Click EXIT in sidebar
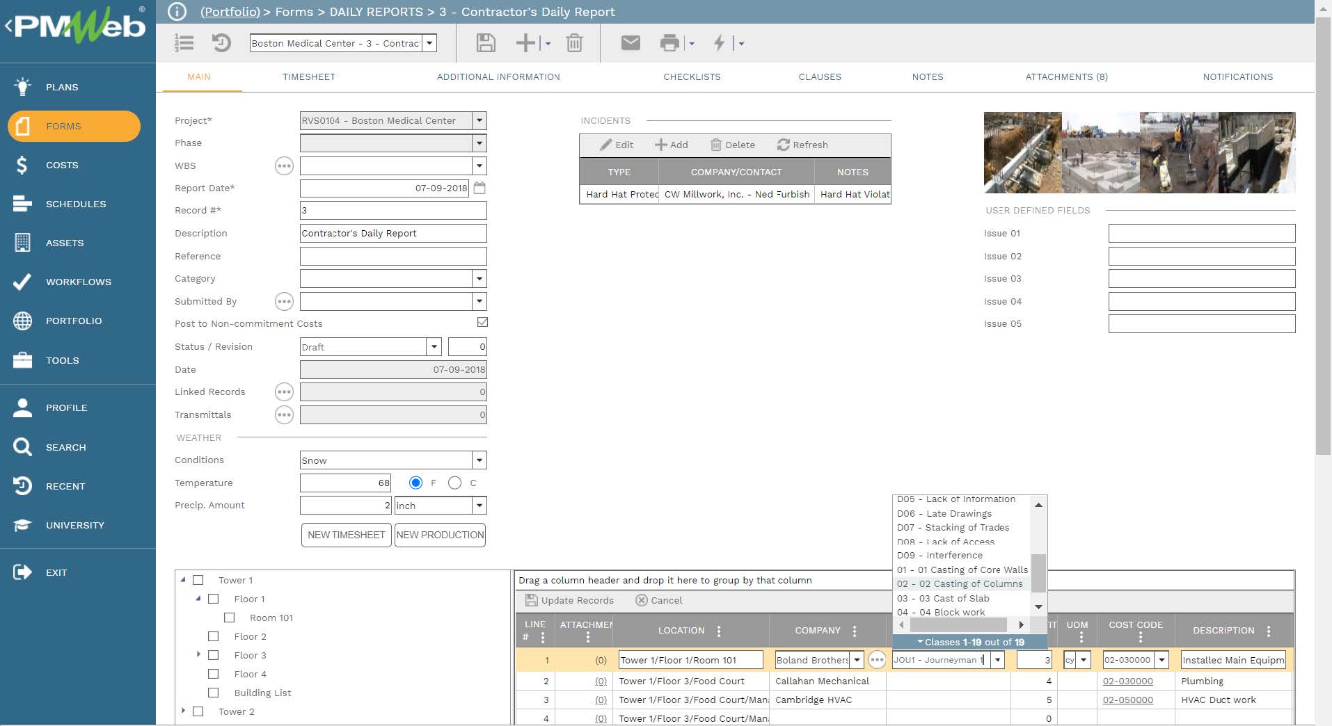The height and width of the screenshot is (726, 1332). 56,572
